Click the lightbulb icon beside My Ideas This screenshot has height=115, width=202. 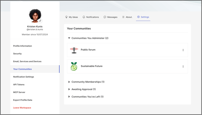pos(66,17)
